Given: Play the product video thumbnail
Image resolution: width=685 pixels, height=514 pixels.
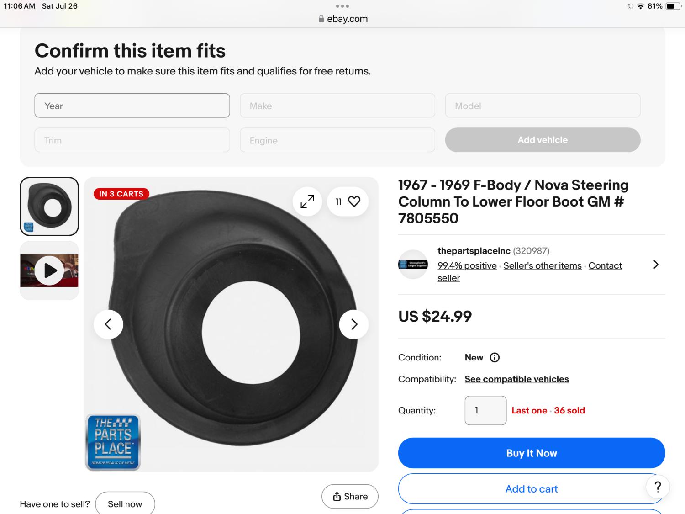Looking at the screenshot, I should click(49, 270).
